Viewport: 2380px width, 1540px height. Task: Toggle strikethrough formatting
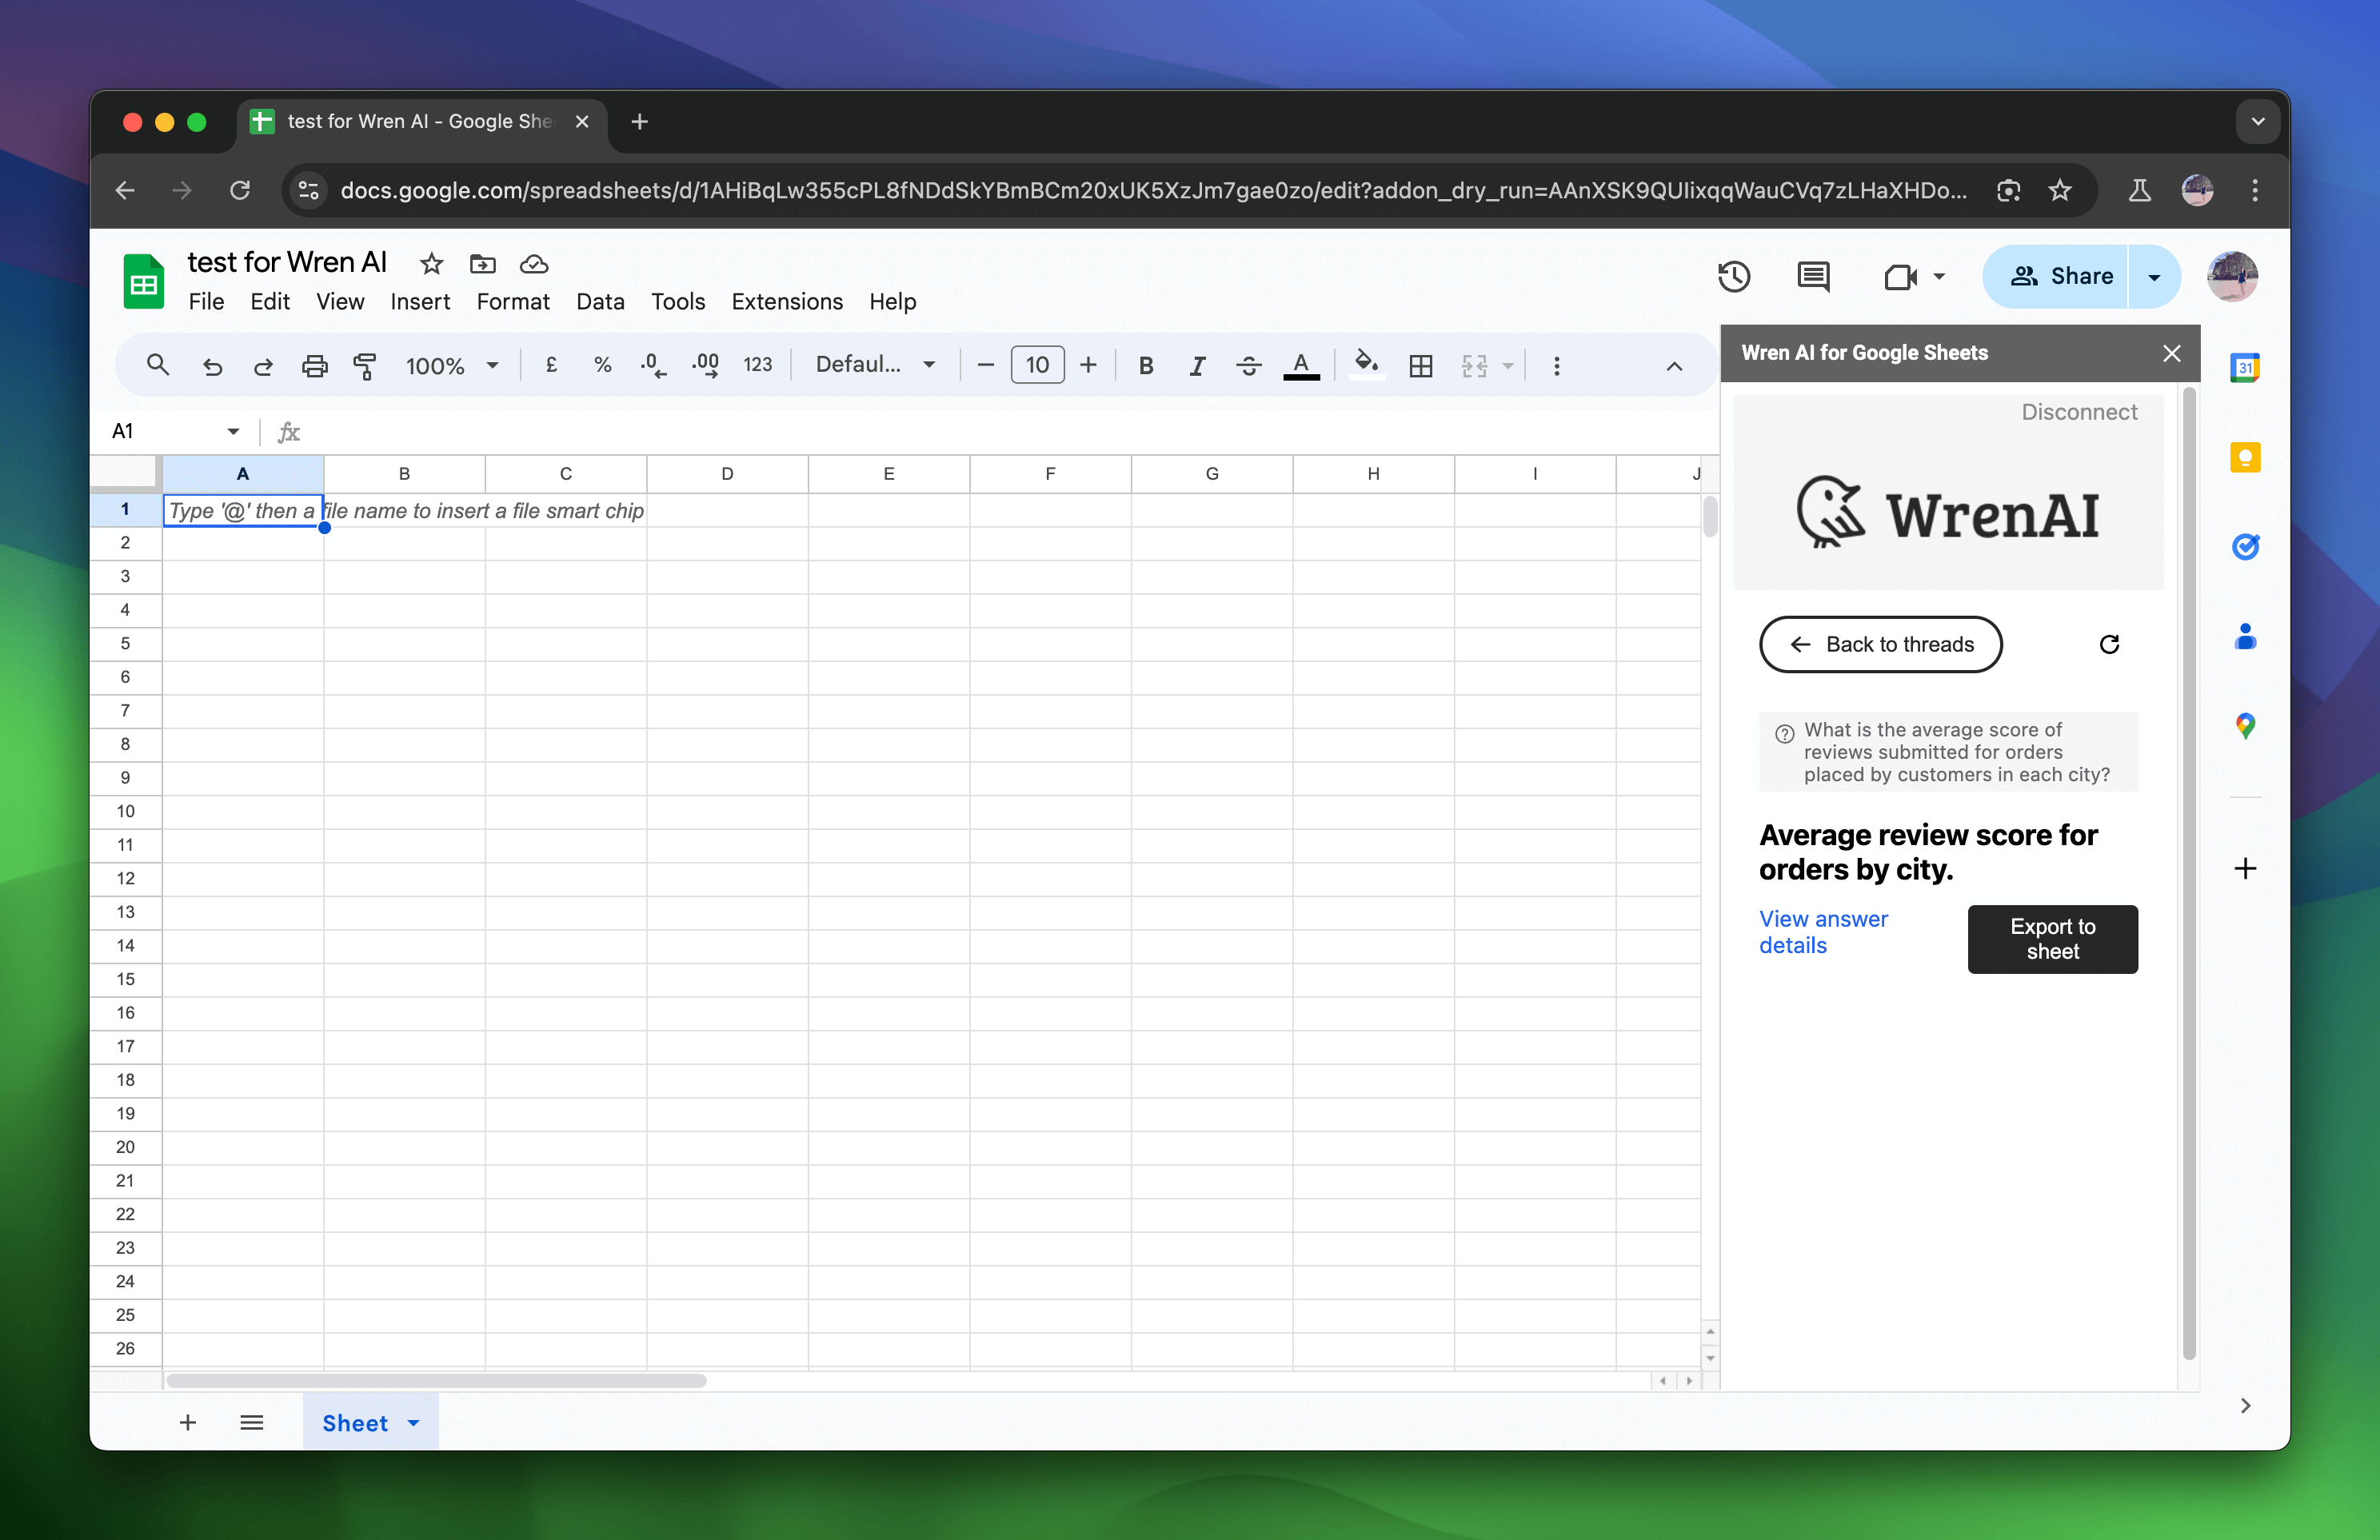point(1248,366)
